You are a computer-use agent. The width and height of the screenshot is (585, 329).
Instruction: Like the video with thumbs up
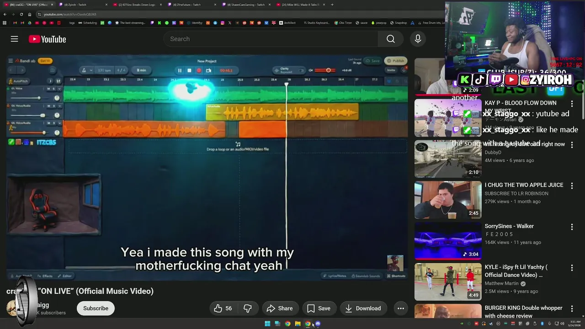tap(223, 308)
